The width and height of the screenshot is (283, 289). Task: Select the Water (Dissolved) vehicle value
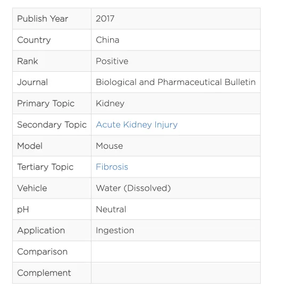pyautogui.click(x=134, y=188)
